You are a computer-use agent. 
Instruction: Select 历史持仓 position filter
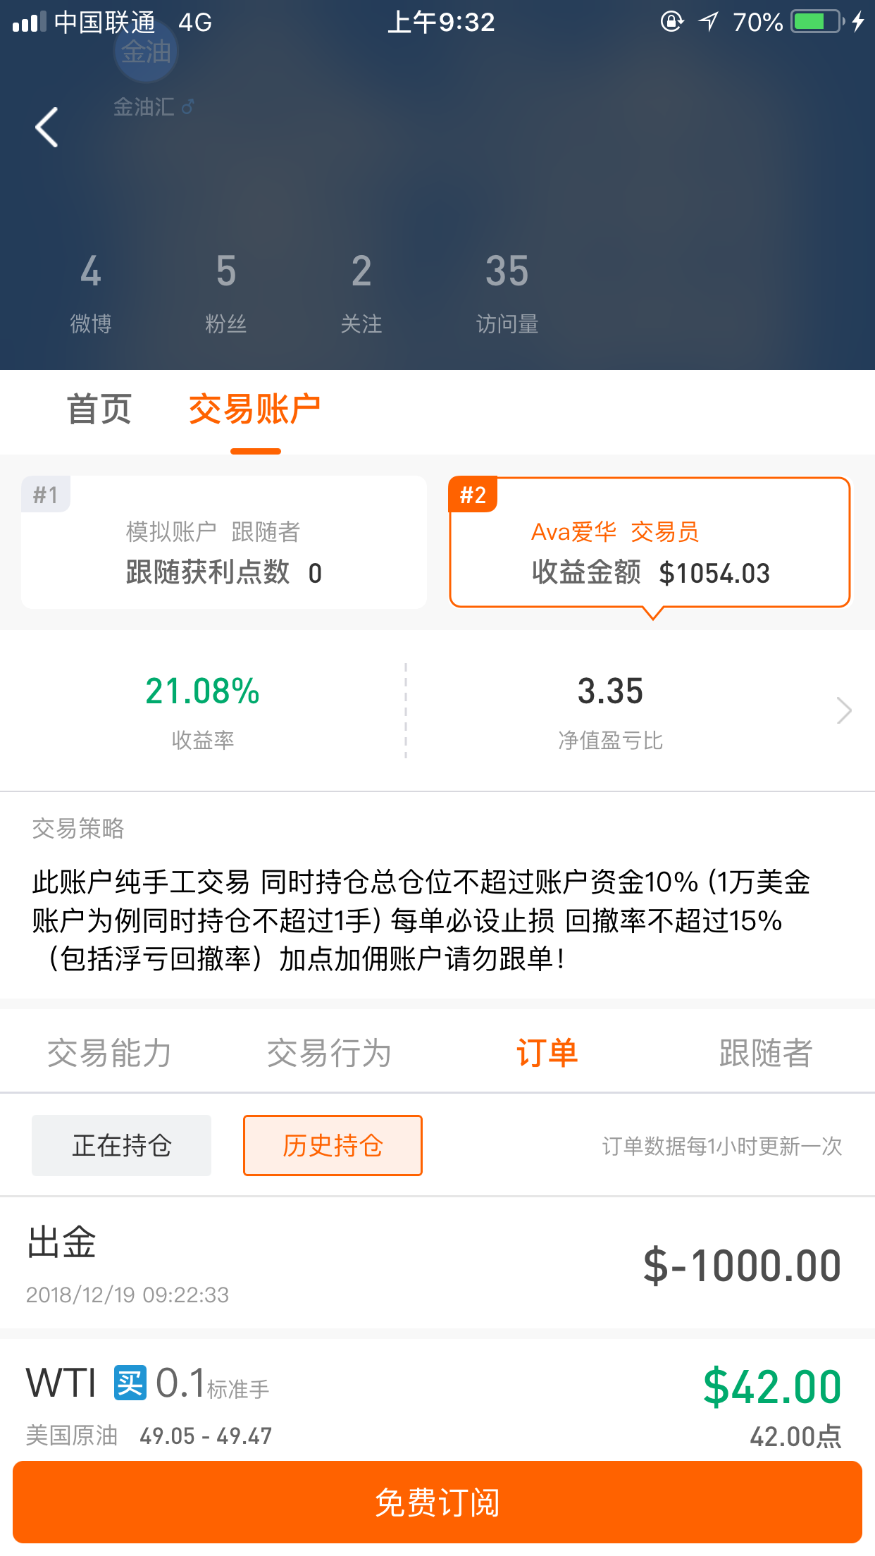(x=333, y=1145)
